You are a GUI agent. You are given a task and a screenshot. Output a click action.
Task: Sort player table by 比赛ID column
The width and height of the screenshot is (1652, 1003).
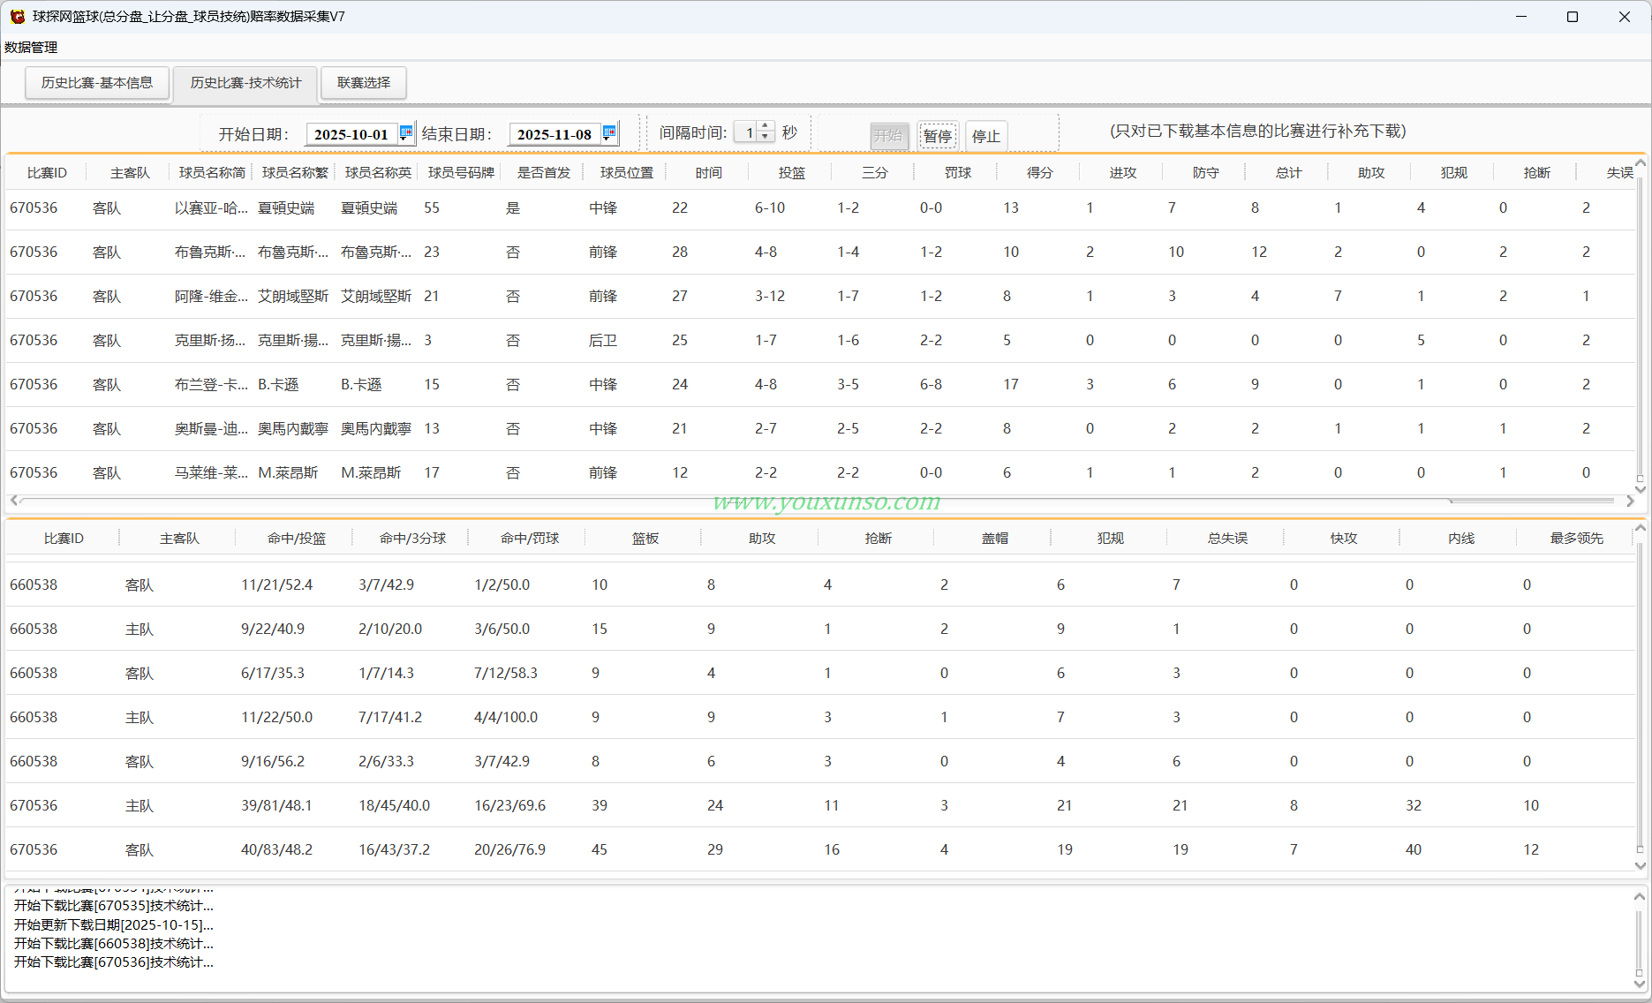(47, 173)
